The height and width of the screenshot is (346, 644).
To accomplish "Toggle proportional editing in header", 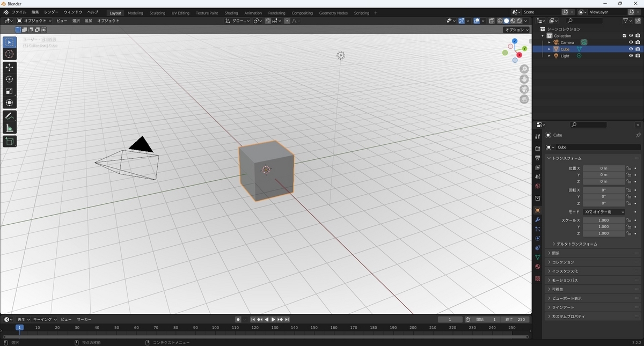I will pyautogui.click(x=287, y=21).
